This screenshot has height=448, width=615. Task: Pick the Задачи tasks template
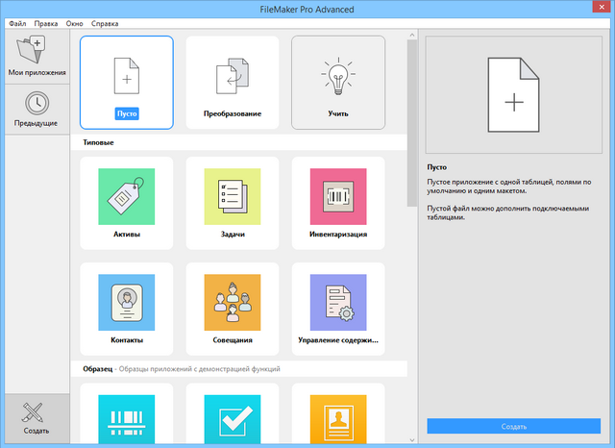[233, 204]
